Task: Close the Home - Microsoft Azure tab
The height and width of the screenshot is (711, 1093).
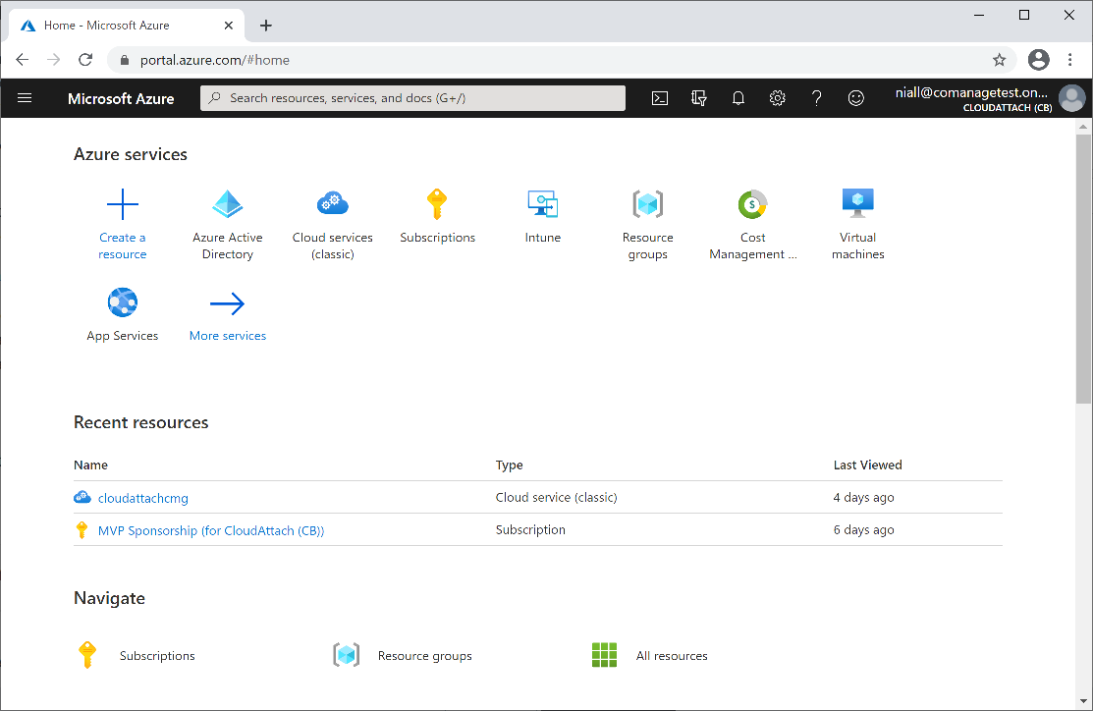Action: point(229,26)
